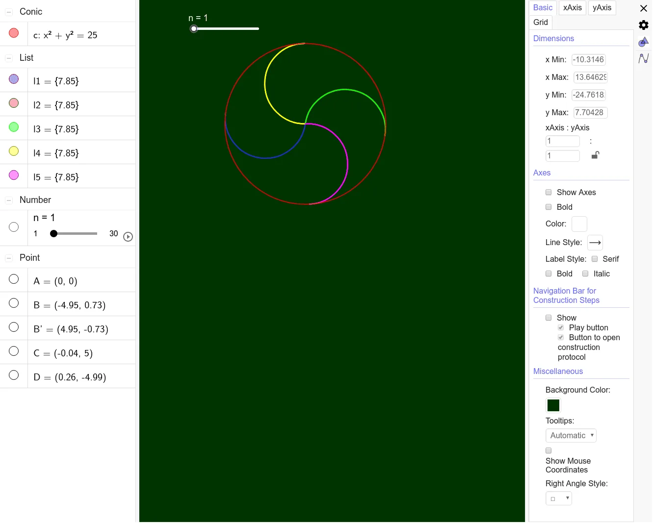This screenshot has height=523, width=653.
Task: Toggle visibility of conic c
Action: coord(14,33)
